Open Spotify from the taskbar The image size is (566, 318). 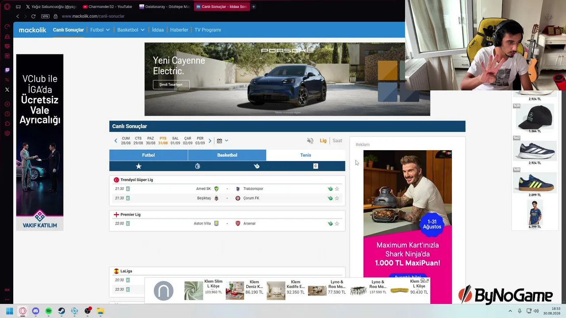49,311
